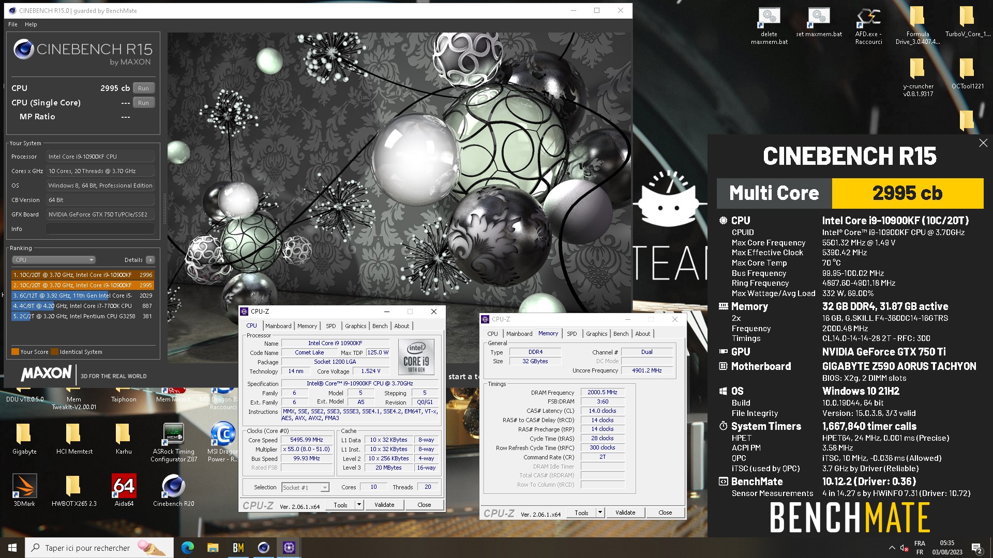Viewport: 993px width, 558px height.
Task: Open the OCTool1221 folder icon
Action: point(967,74)
